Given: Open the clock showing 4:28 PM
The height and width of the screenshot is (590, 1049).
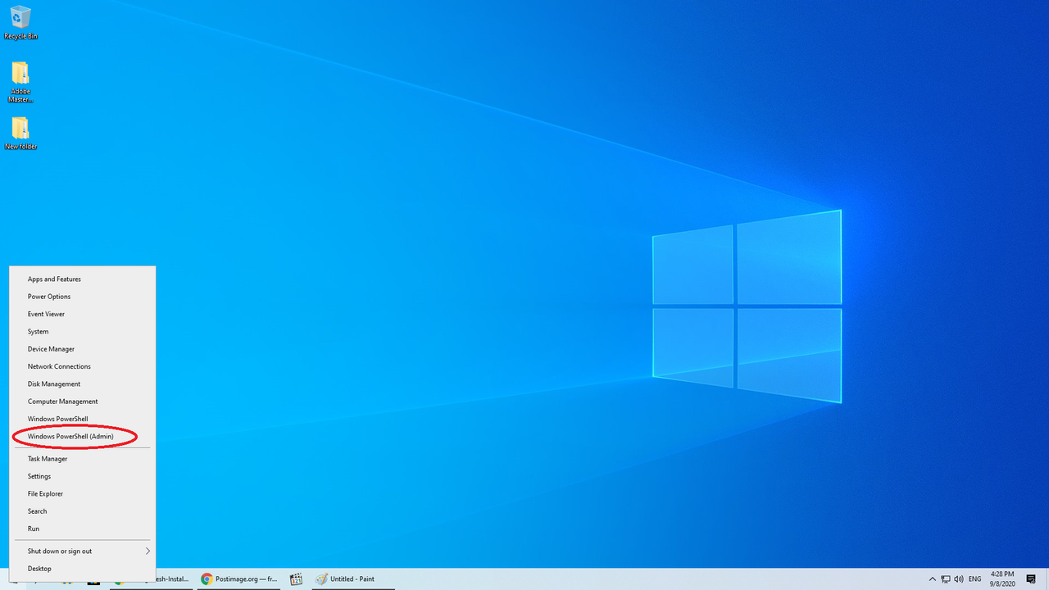Looking at the screenshot, I should tap(1003, 579).
